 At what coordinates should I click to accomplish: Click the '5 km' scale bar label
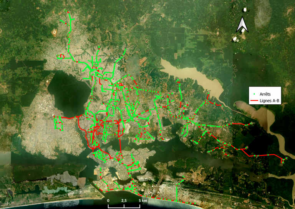(x=143, y=201)
